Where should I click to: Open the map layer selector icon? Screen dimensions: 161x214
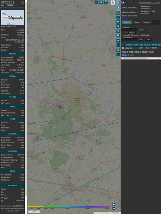[113, 2]
